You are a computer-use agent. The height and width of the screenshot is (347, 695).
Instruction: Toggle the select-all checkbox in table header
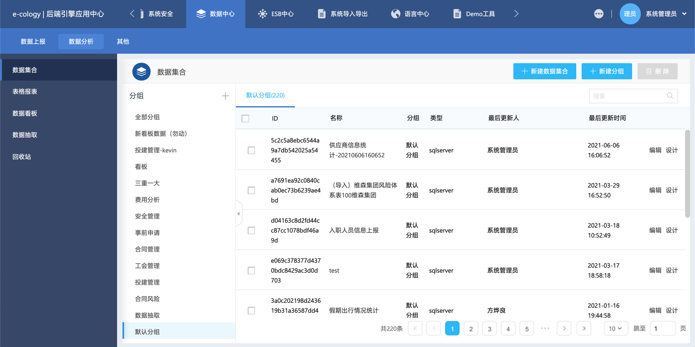(x=245, y=119)
